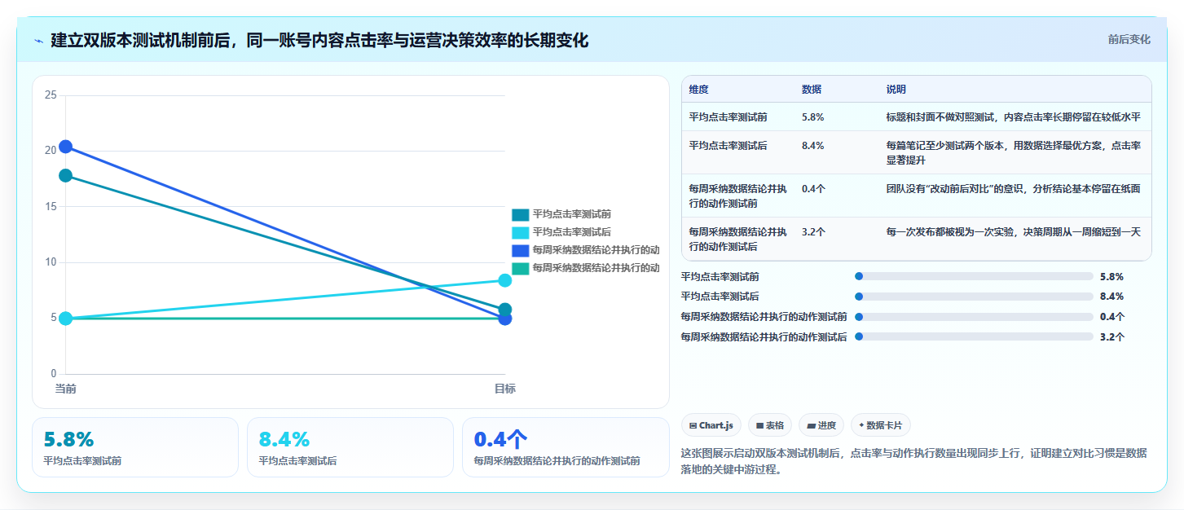
Task: Toggle 平均点击率测试前 legend color box
Action: pyautogui.click(x=520, y=214)
